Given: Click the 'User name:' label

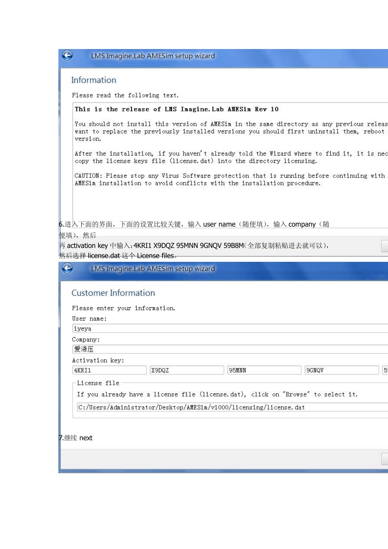Looking at the screenshot, I should (x=89, y=319).
